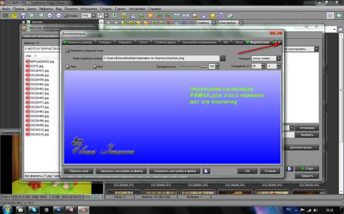
Task: Enable the Фон background checkbox
Action: click(94, 66)
